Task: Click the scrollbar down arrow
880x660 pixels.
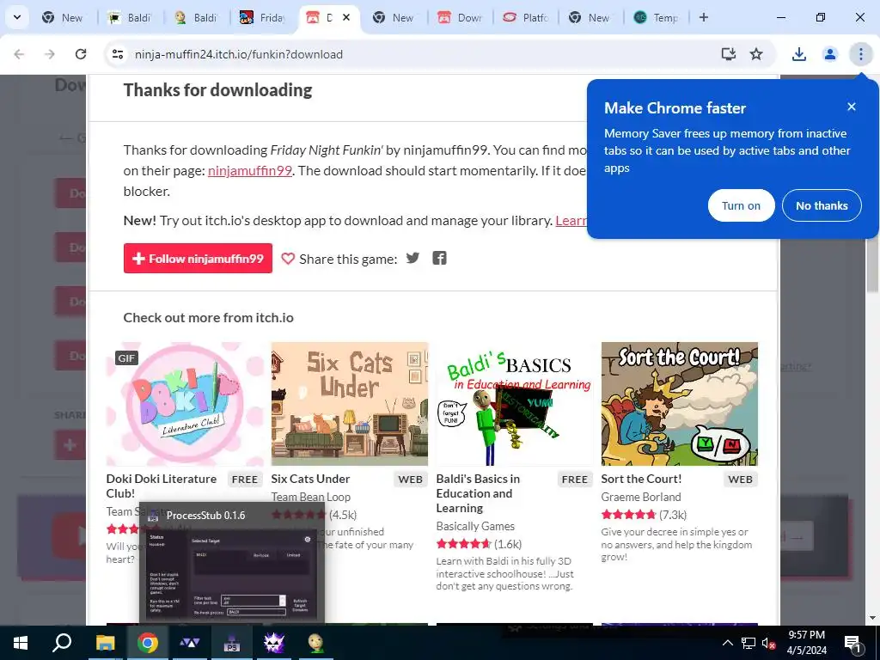Action: pyautogui.click(x=872, y=618)
